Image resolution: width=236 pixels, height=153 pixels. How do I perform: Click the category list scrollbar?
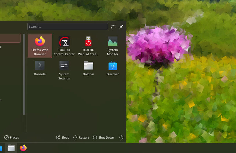click(x=24, y=74)
